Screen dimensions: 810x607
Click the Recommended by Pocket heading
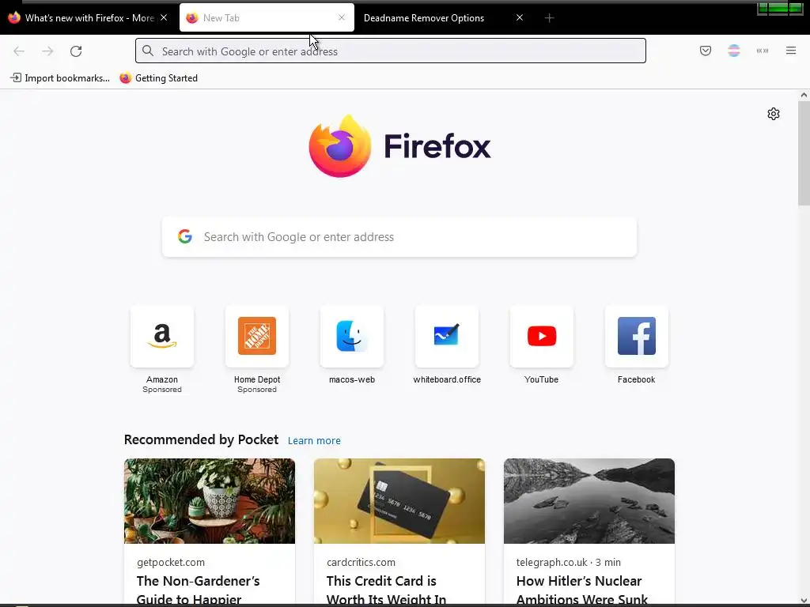coord(201,439)
